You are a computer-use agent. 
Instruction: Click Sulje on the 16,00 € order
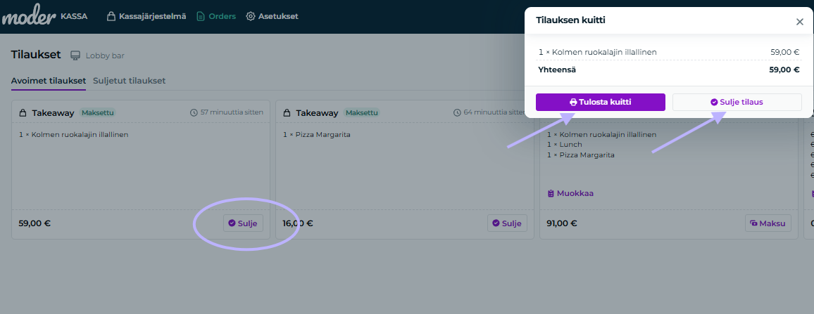click(x=507, y=223)
